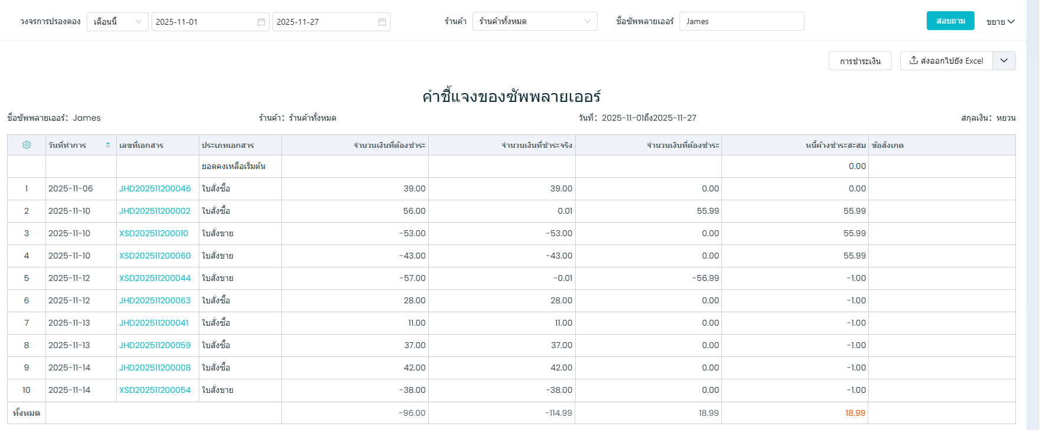This screenshot has width=1040, height=430.
Task: Open sales order XSD202511200054
Action: click(155, 390)
